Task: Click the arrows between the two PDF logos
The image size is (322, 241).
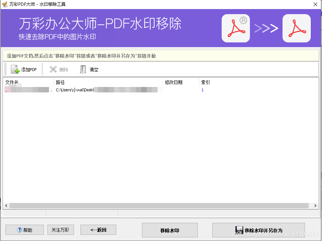Action: (266, 28)
